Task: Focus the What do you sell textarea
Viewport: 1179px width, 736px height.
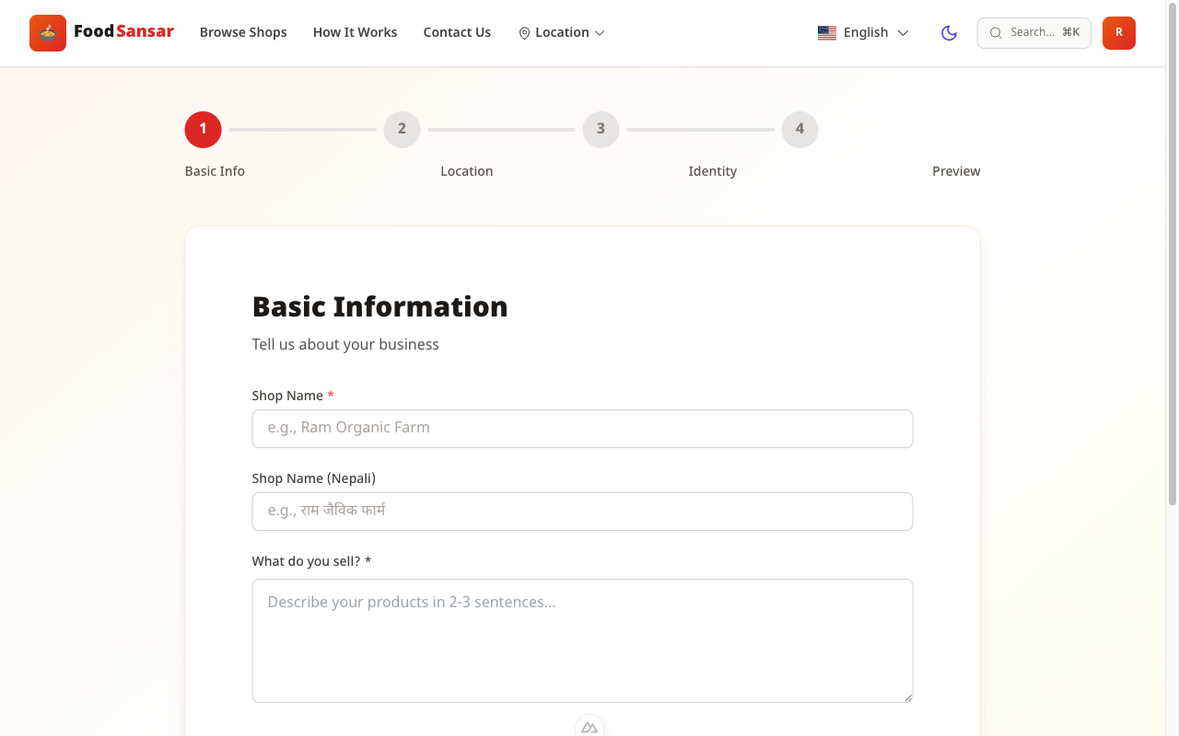Action: pos(582,640)
